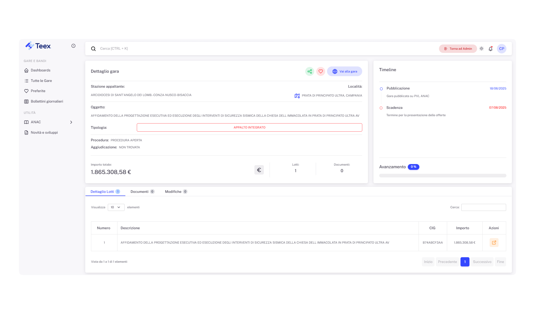Toggle light/dark mode with the sun icon
The width and height of the screenshot is (535, 314).
pyautogui.click(x=481, y=48)
